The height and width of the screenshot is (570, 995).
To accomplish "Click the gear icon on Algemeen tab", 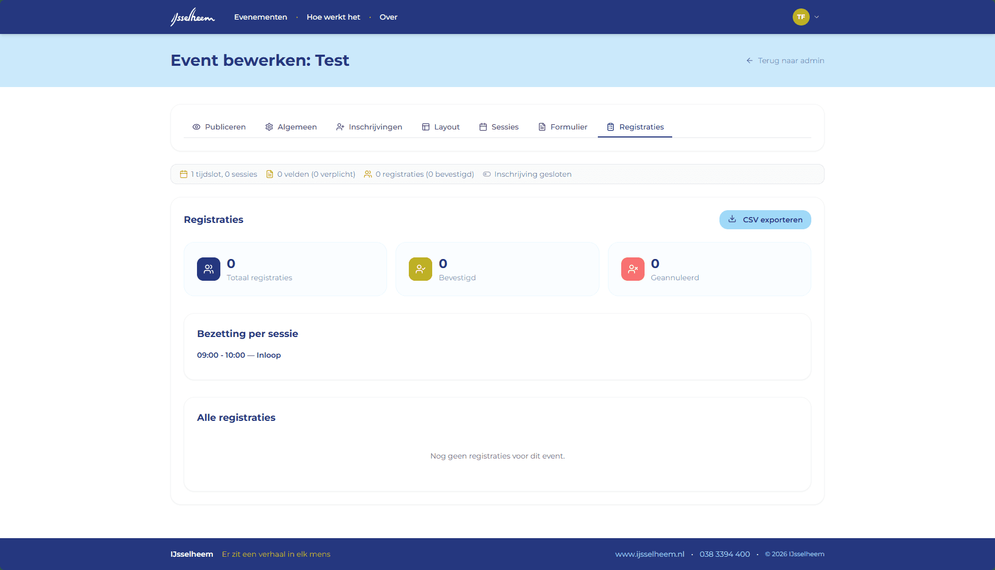I will coord(269,127).
